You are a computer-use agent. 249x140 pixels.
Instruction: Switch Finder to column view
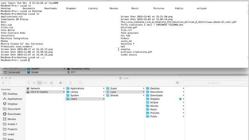point(39,83)
